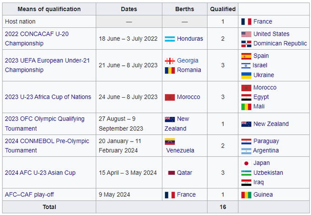Image resolution: width=311 pixels, height=215 pixels.
Task: Click the United States flag icon
Action: (246, 34)
